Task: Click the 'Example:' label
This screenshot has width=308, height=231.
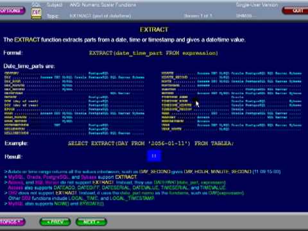Action: pos(17,143)
